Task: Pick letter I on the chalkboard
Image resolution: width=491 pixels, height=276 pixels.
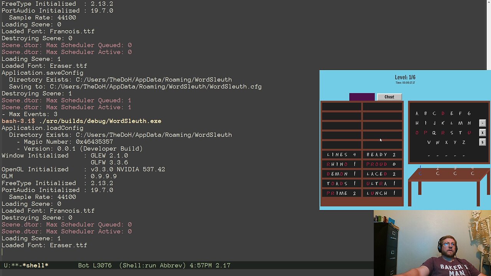Action: point(425,123)
